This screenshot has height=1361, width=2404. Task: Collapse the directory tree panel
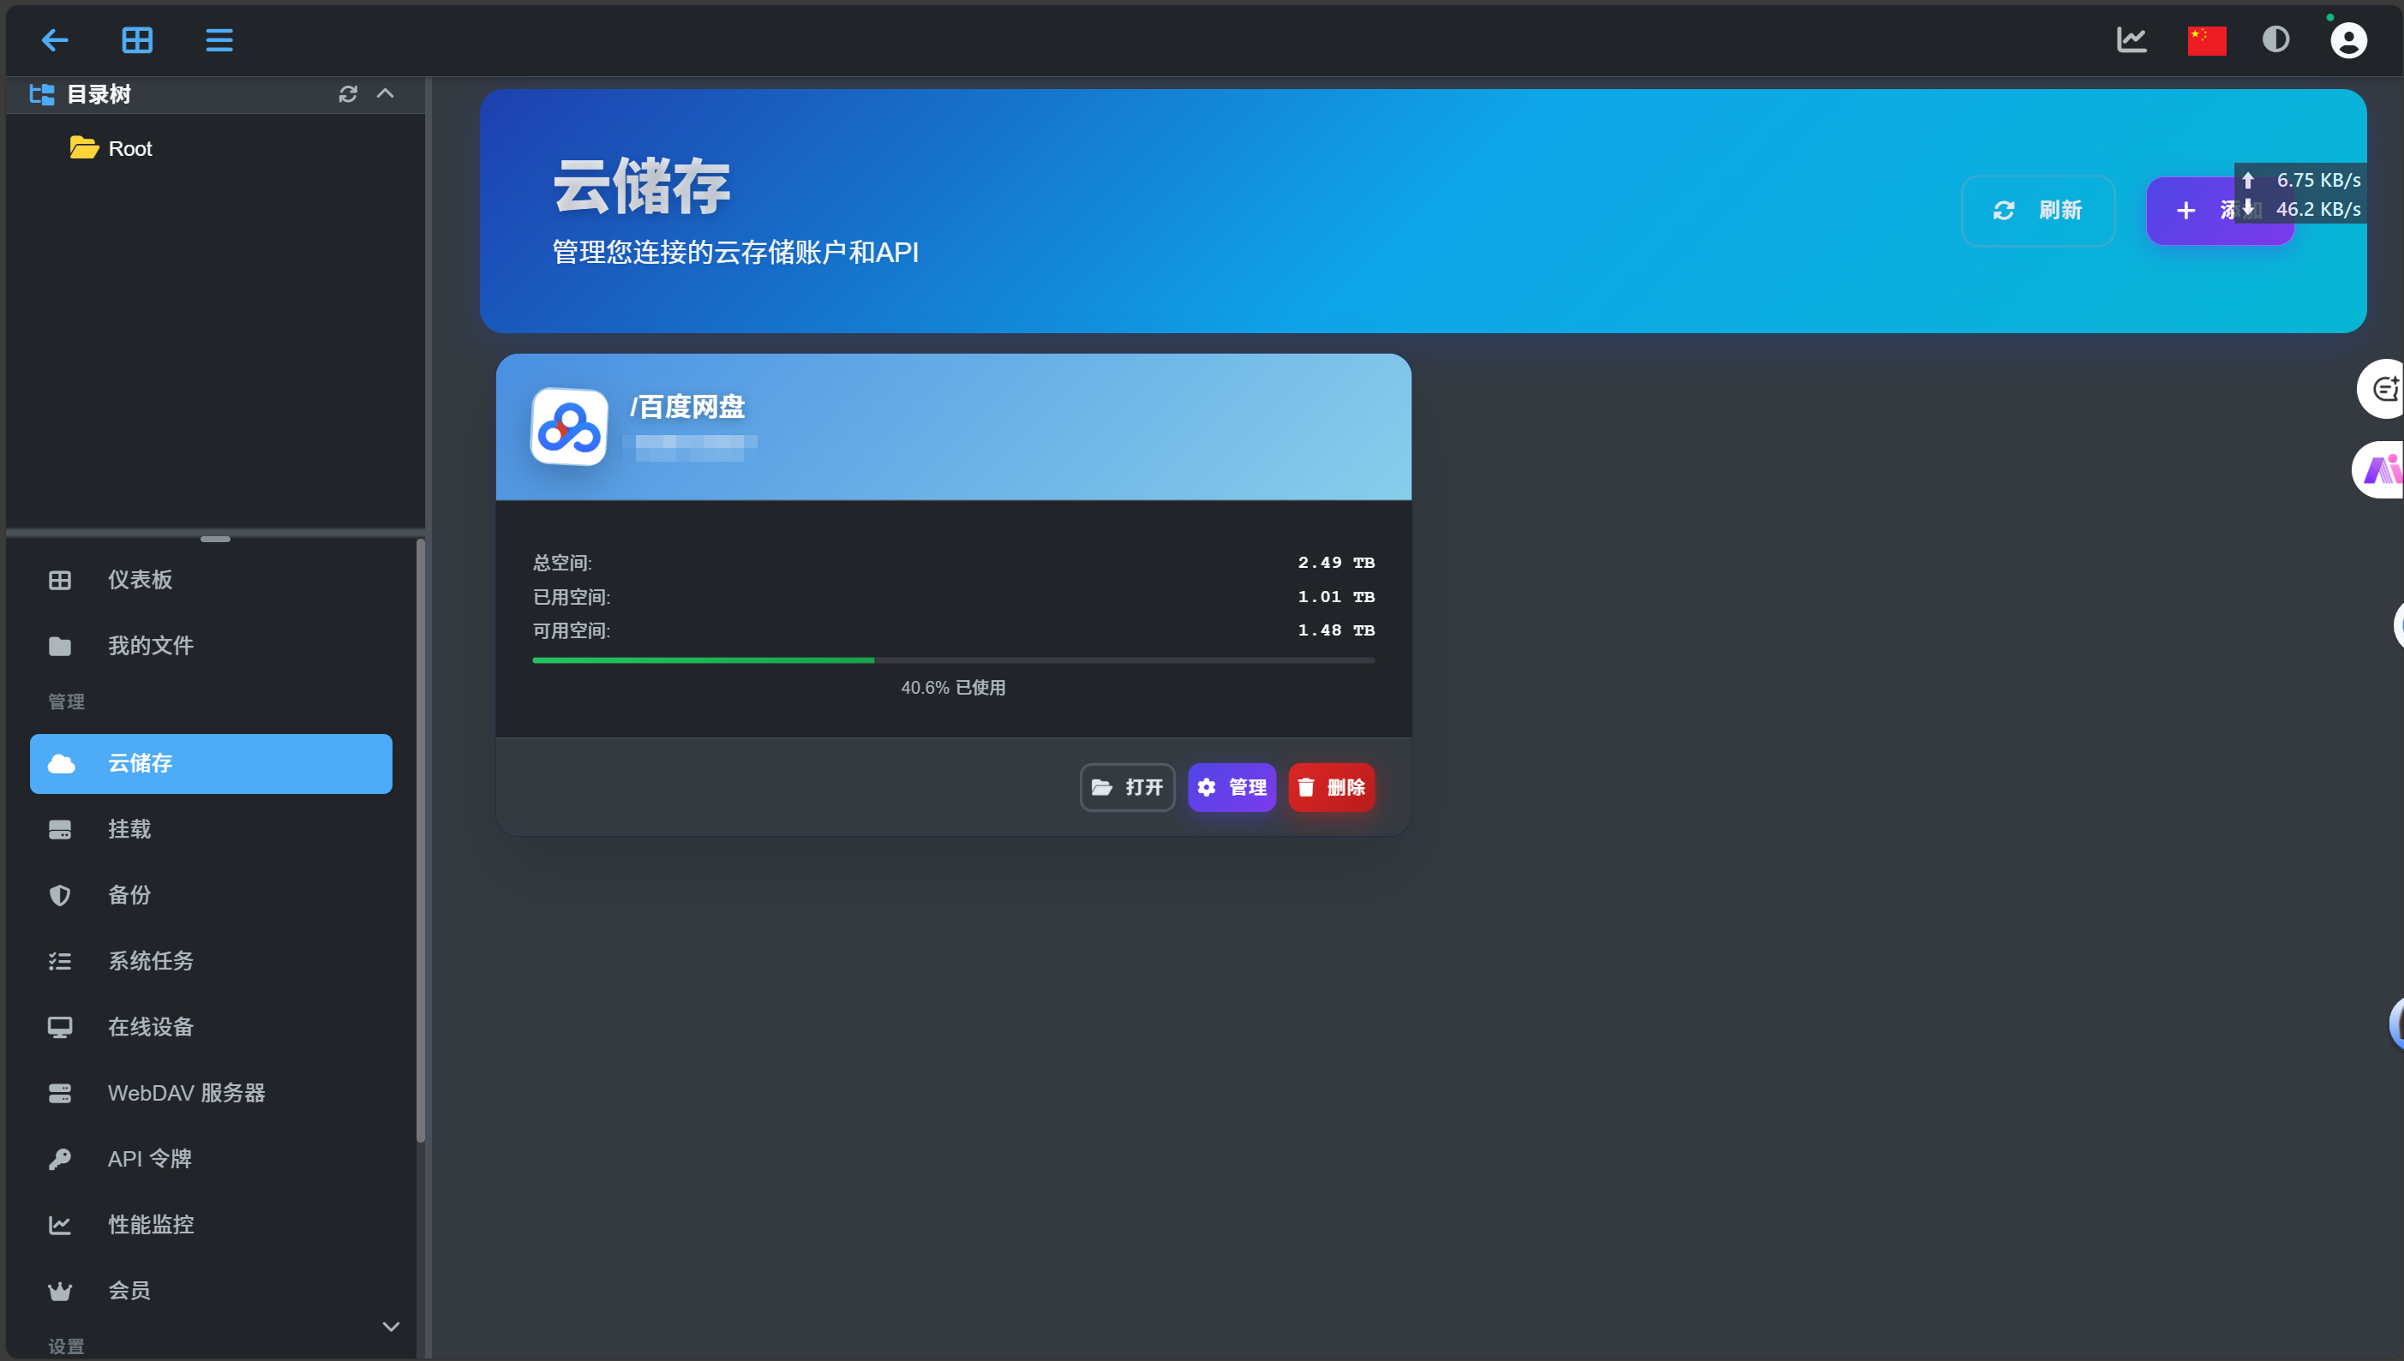tap(385, 93)
